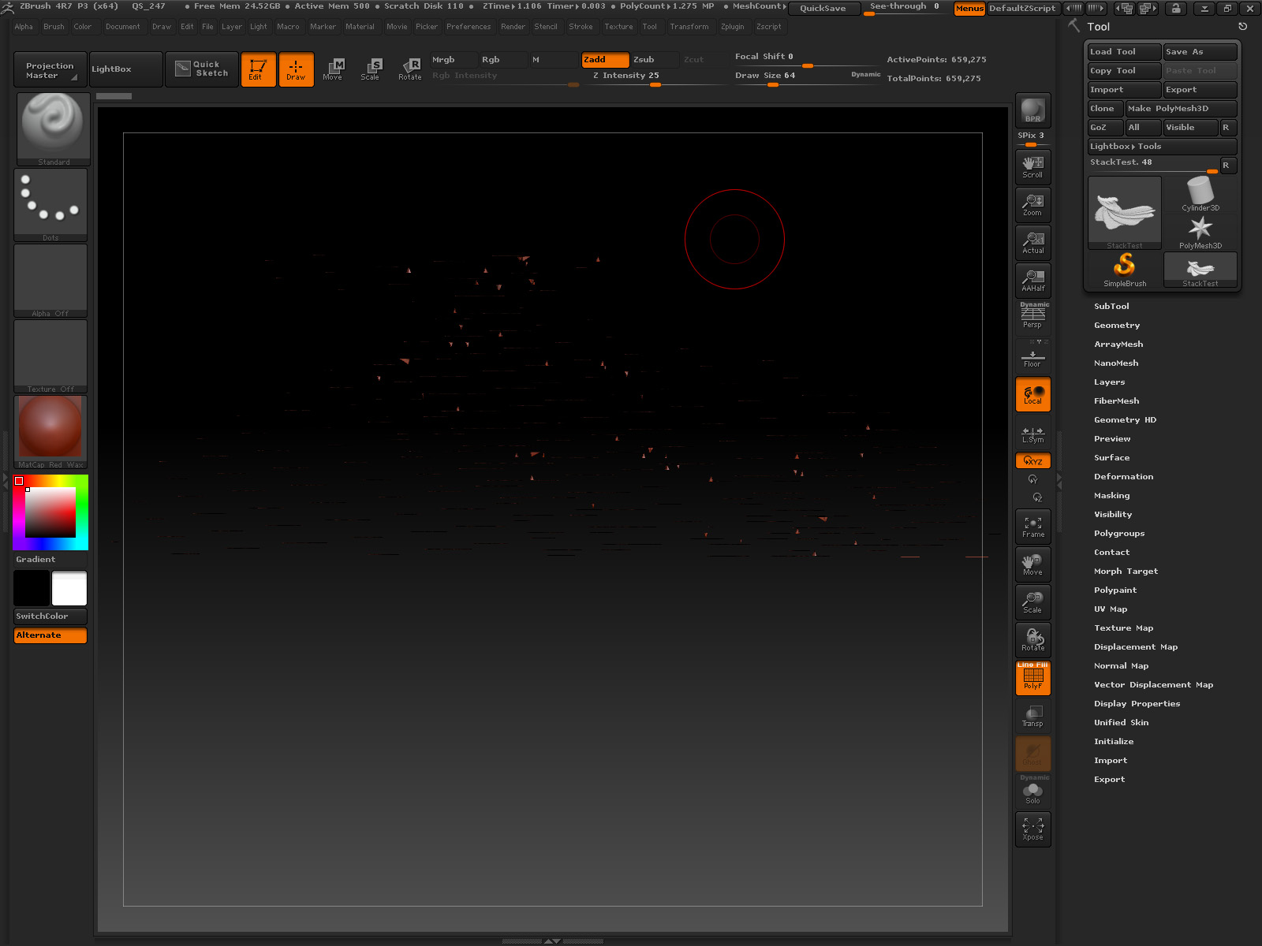The height and width of the screenshot is (946, 1262).
Task: Open Projection Master
Action: [50, 69]
